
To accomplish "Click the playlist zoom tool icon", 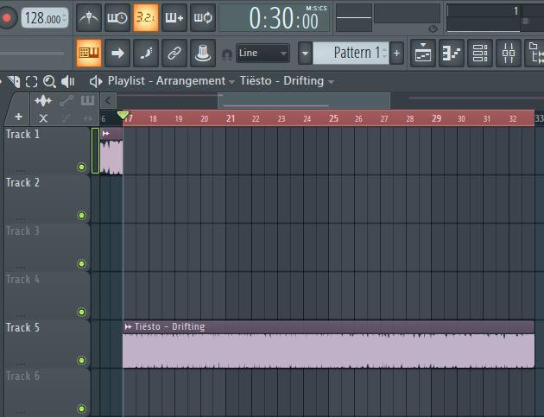I will [49, 81].
